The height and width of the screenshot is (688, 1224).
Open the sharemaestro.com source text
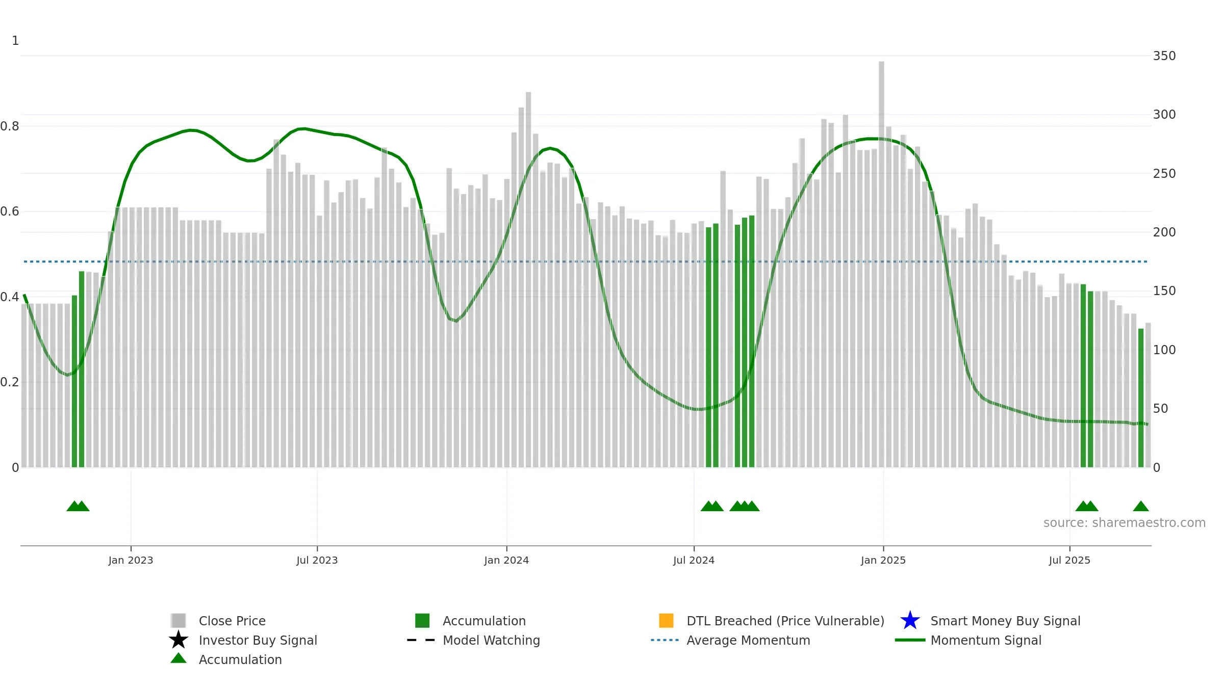pos(1125,523)
